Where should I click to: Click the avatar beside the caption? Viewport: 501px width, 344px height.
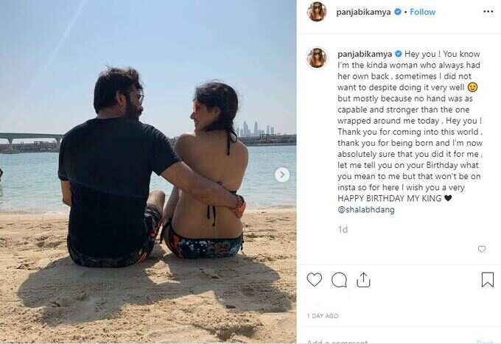317,57
